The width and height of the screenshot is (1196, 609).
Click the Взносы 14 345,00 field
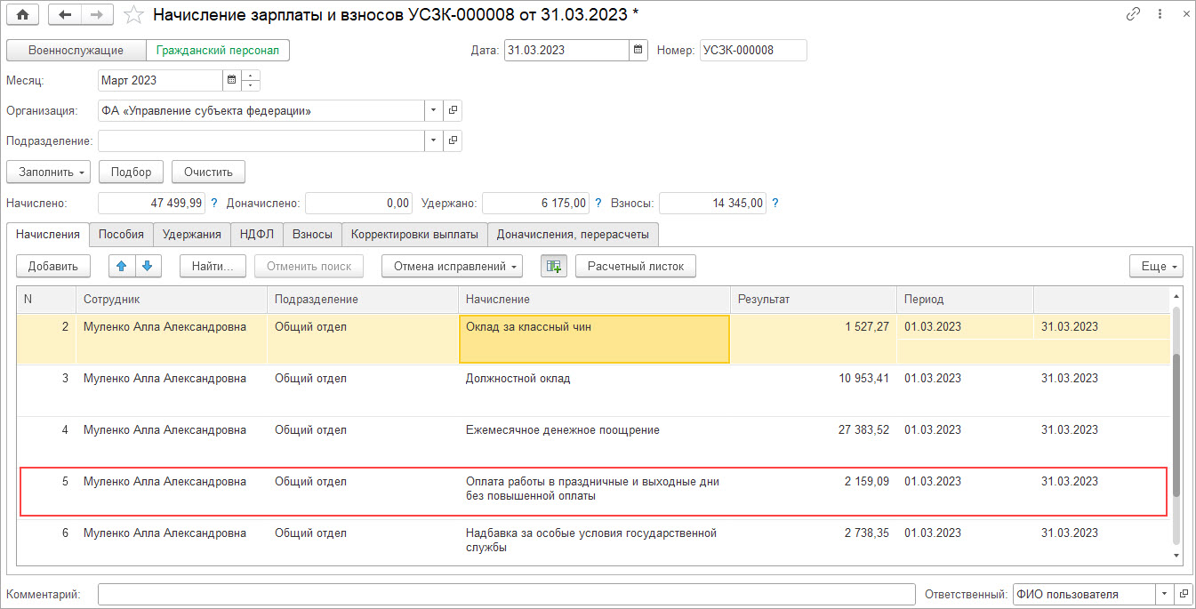[x=713, y=203]
